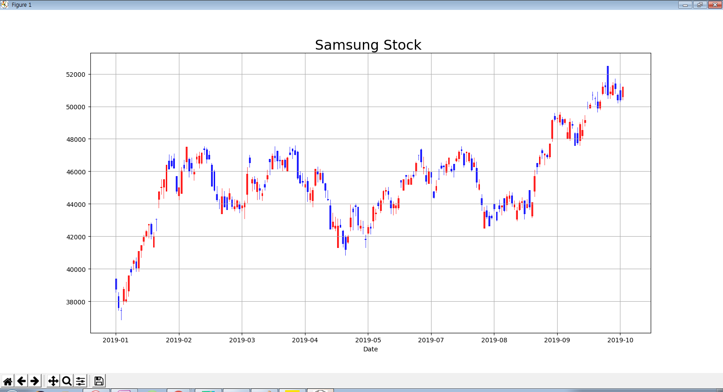Go back to the previous view

[x=21, y=381]
